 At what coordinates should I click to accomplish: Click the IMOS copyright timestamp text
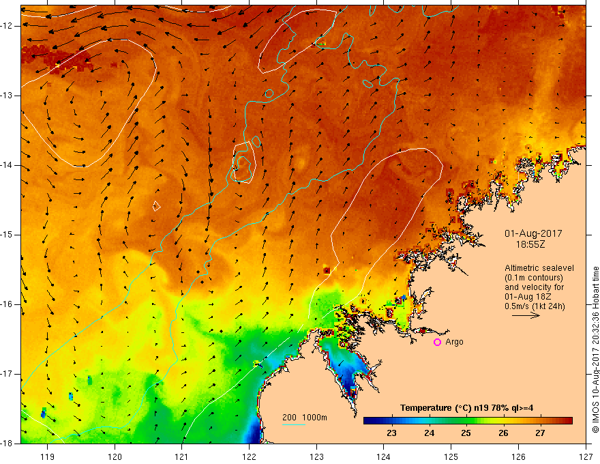pos(595,350)
